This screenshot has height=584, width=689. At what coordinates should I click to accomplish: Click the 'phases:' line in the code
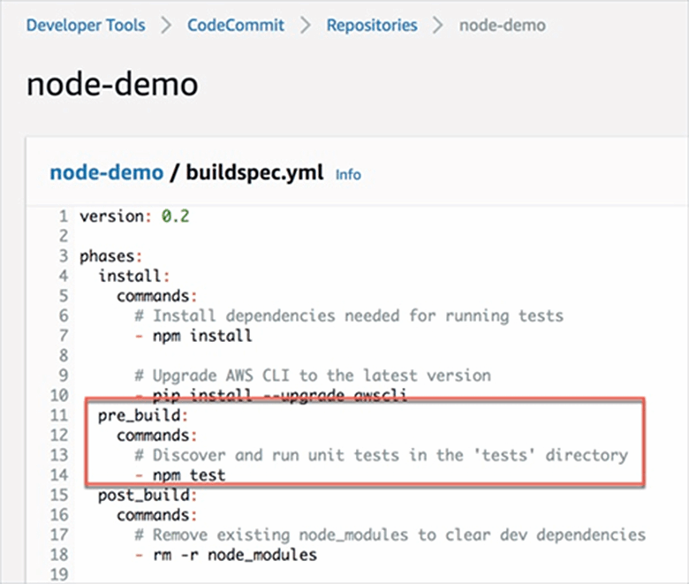[x=110, y=257]
